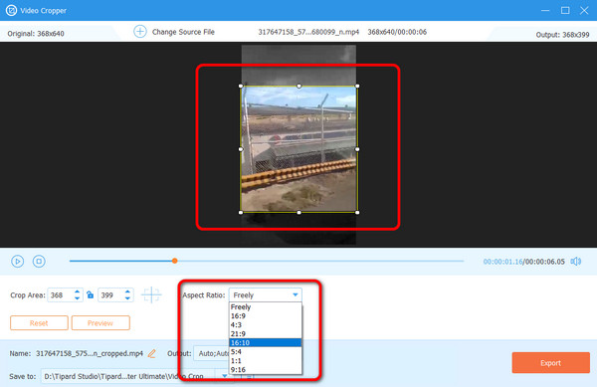597x387 pixels.
Task: Decrease crop height with the down arrow
Action: (x=128, y=298)
